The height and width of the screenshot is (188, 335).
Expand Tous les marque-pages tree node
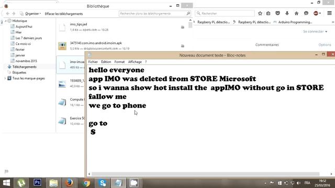5,78
